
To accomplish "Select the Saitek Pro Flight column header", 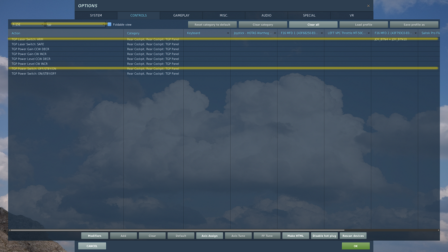I will pos(429,33).
